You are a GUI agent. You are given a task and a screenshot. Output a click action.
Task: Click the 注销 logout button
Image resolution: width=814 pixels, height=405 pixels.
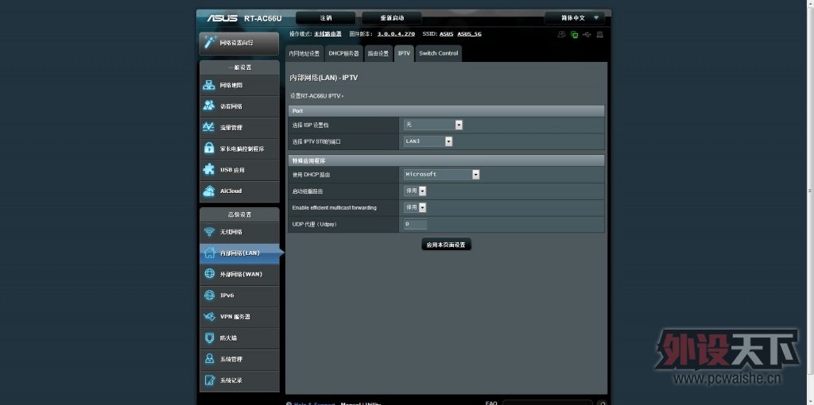[x=326, y=18]
